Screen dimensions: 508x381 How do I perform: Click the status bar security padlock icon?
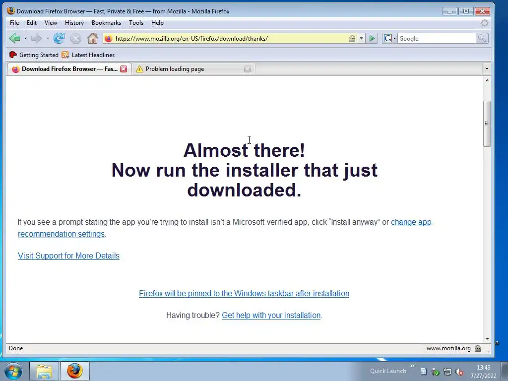tap(478, 348)
